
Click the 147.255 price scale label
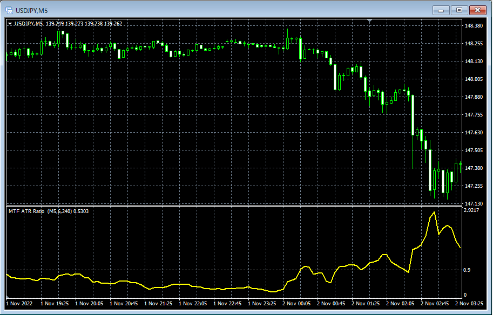(x=474, y=186)
